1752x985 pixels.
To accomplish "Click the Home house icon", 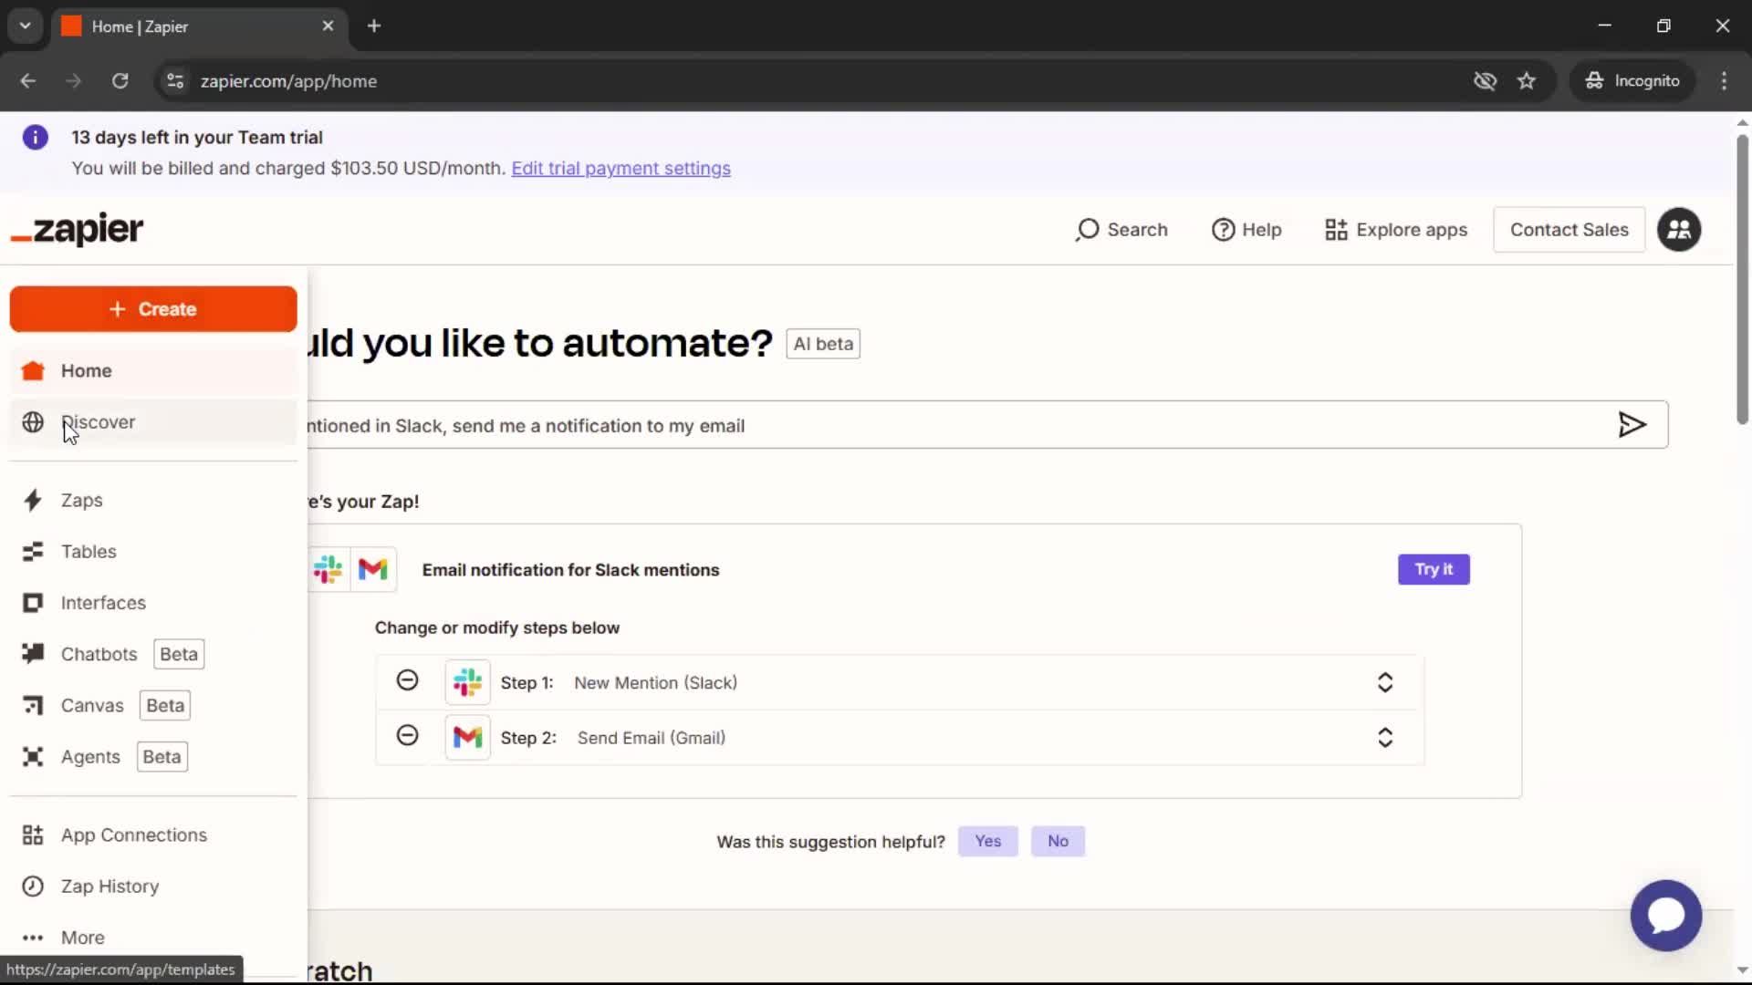I will (x=33, y=370).
